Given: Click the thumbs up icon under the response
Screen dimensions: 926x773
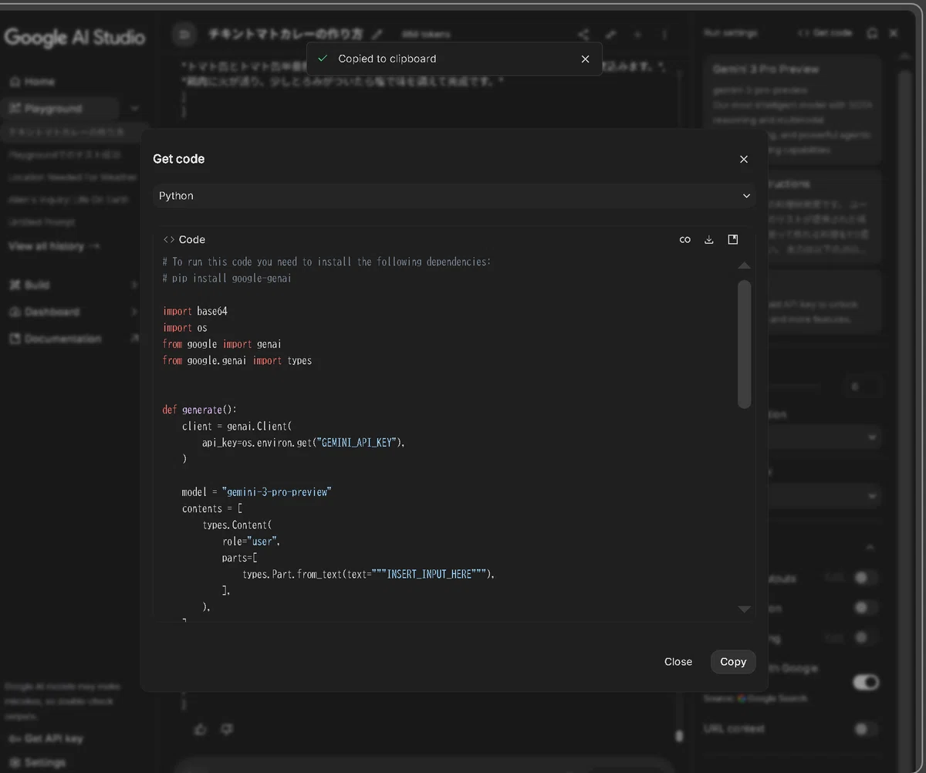Looking at the screenshot, I should coord(201,729).
